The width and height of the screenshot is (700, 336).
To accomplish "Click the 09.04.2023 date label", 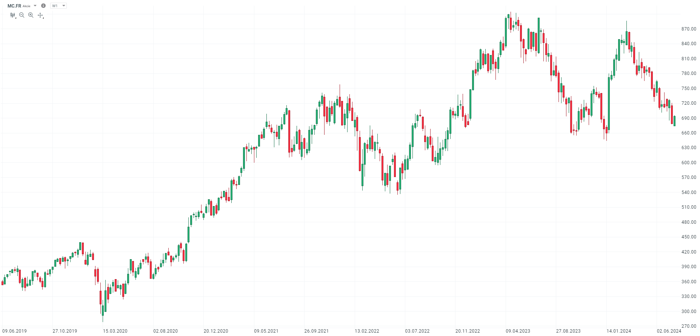I will [518, 331].
